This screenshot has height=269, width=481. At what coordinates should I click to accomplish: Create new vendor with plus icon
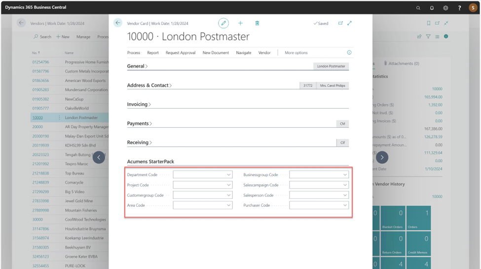(x=241, y=23)
